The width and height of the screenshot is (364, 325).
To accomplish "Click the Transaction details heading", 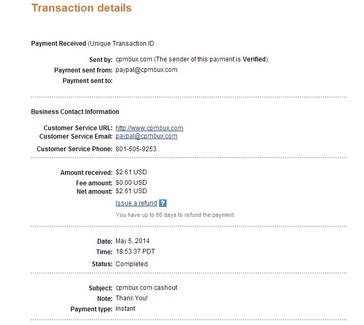I will click(81, 8).
